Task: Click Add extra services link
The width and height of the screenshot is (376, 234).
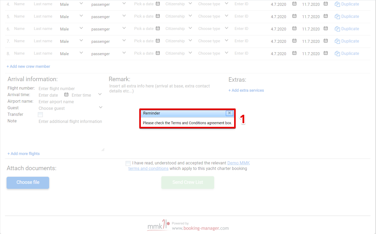Action: pyautogui.click(x=246, y=90)
